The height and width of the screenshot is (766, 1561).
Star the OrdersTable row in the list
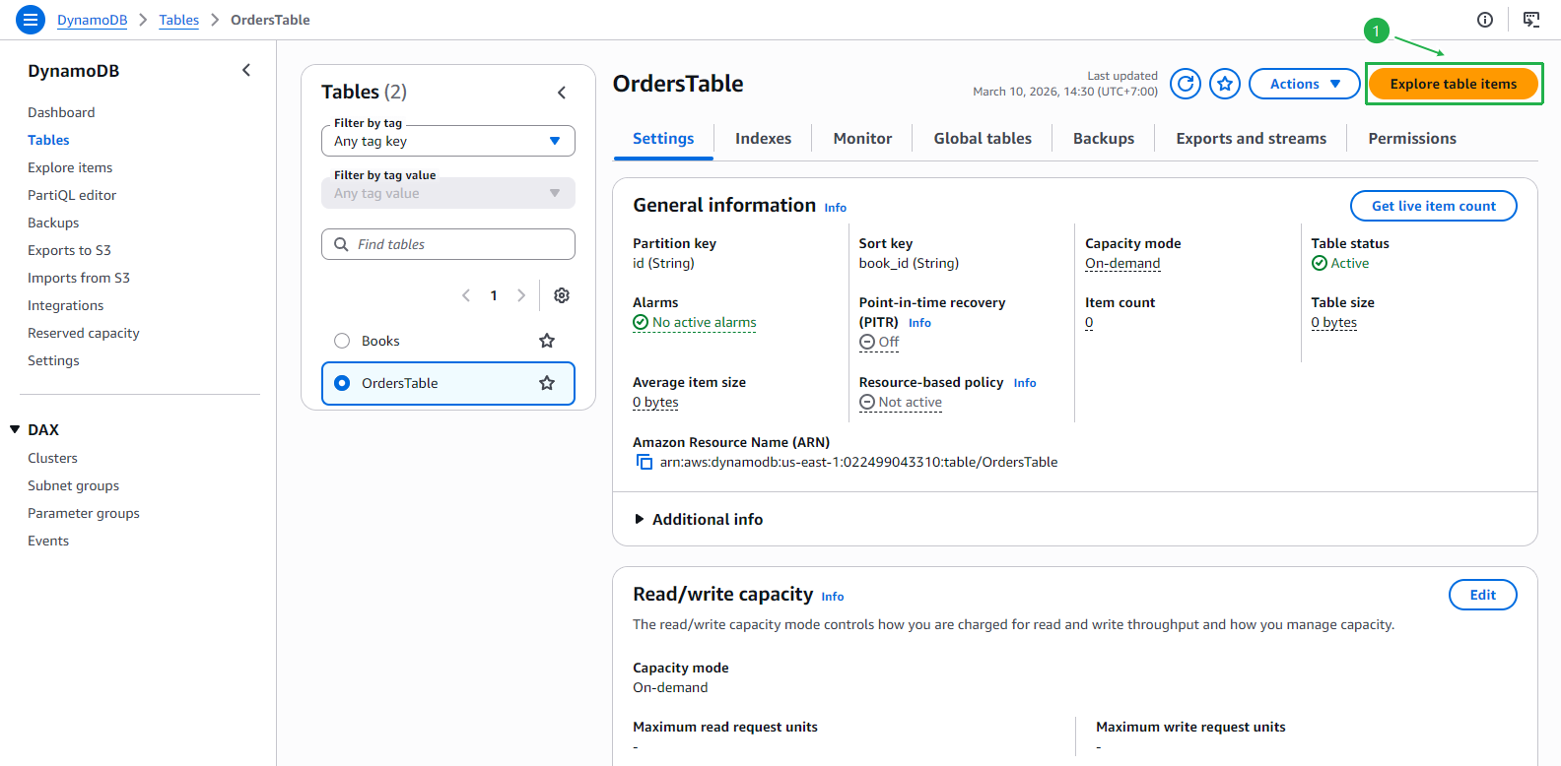[x=547, y=383]
